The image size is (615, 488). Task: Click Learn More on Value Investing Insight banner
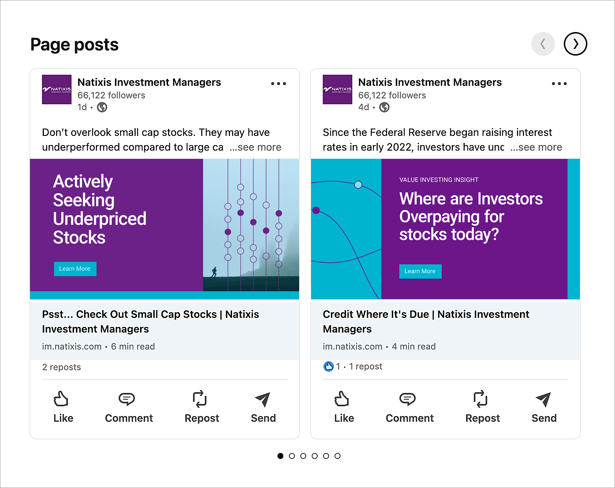point(420,271)
